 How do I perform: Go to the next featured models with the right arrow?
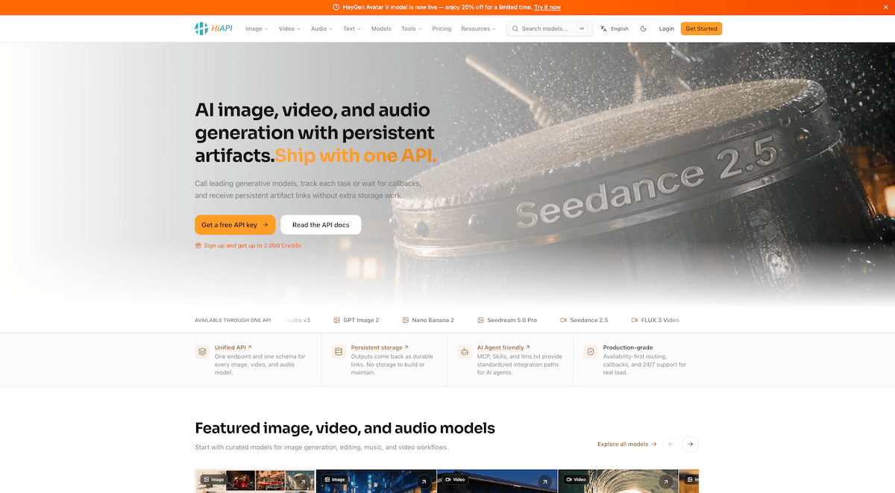point(691,444)
